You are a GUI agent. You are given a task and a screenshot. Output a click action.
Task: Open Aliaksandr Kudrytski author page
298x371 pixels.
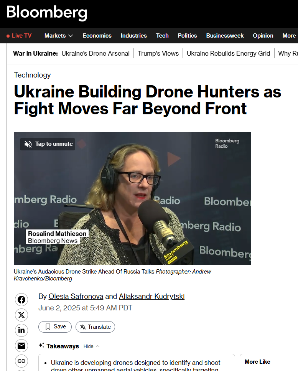(151, 297)
